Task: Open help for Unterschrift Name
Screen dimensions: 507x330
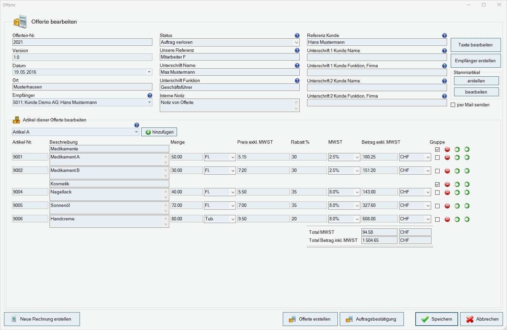Action: point(297,66)
